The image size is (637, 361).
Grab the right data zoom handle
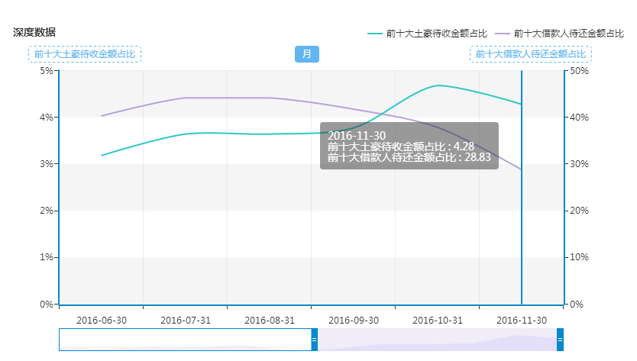[x=560, y=340]
